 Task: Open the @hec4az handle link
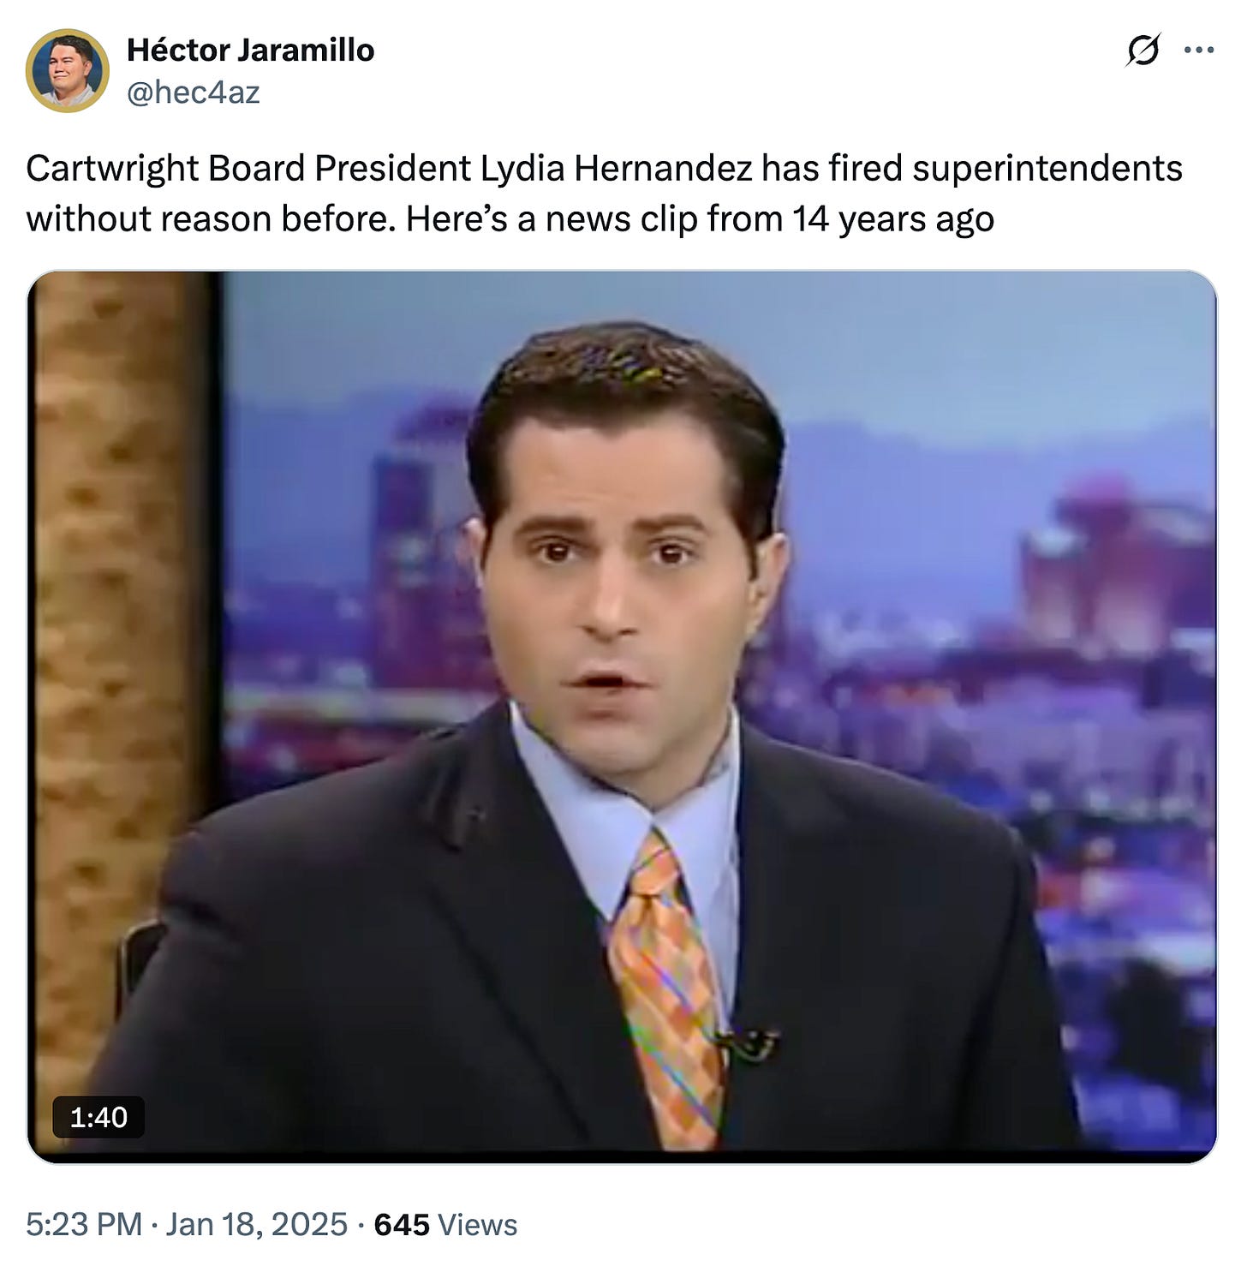[193, 92]
